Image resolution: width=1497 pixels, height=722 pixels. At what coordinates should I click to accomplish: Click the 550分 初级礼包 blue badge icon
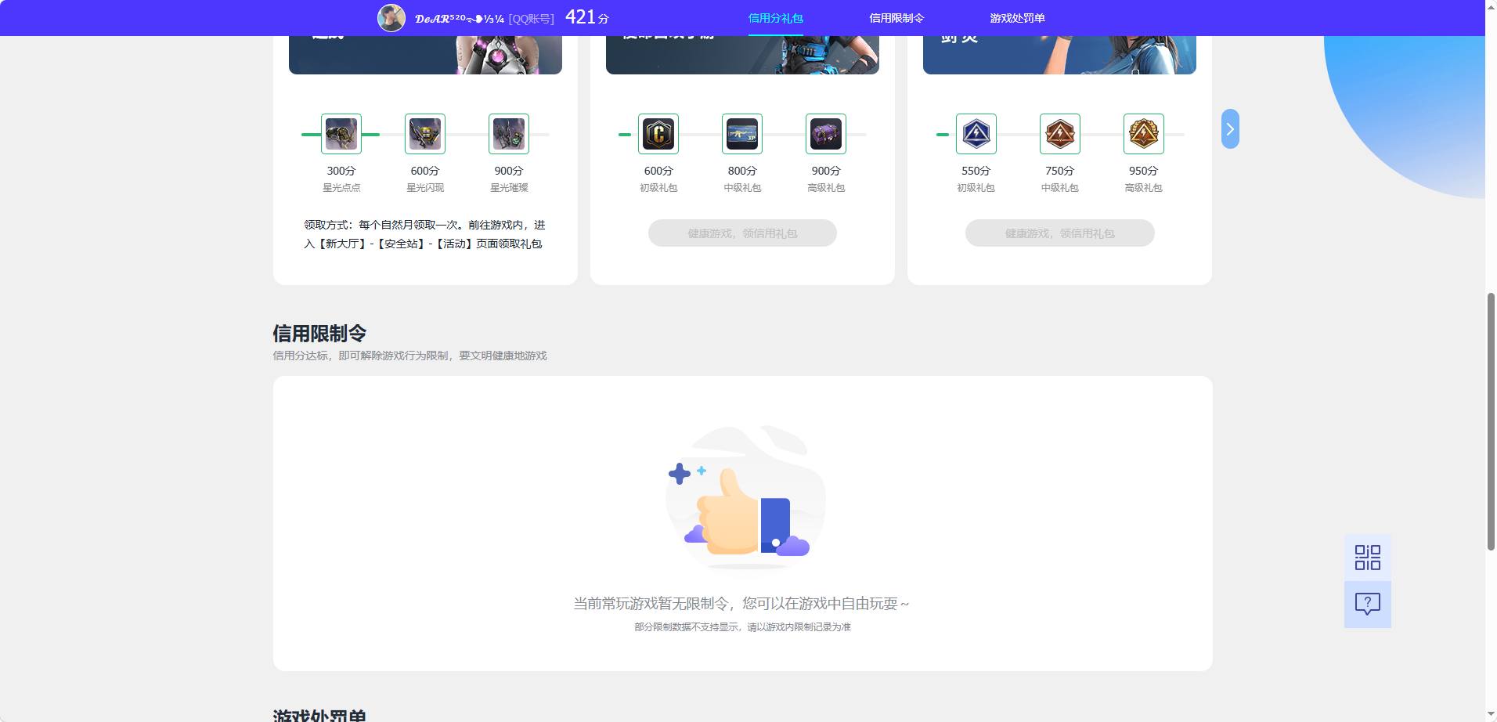coord(976,134)
